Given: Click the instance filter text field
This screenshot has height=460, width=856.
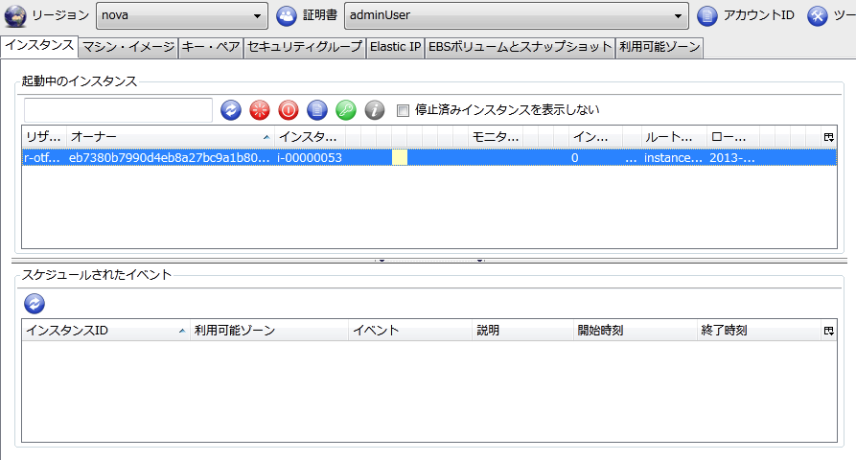Looking at the screenshot, I should click(118, 110).
